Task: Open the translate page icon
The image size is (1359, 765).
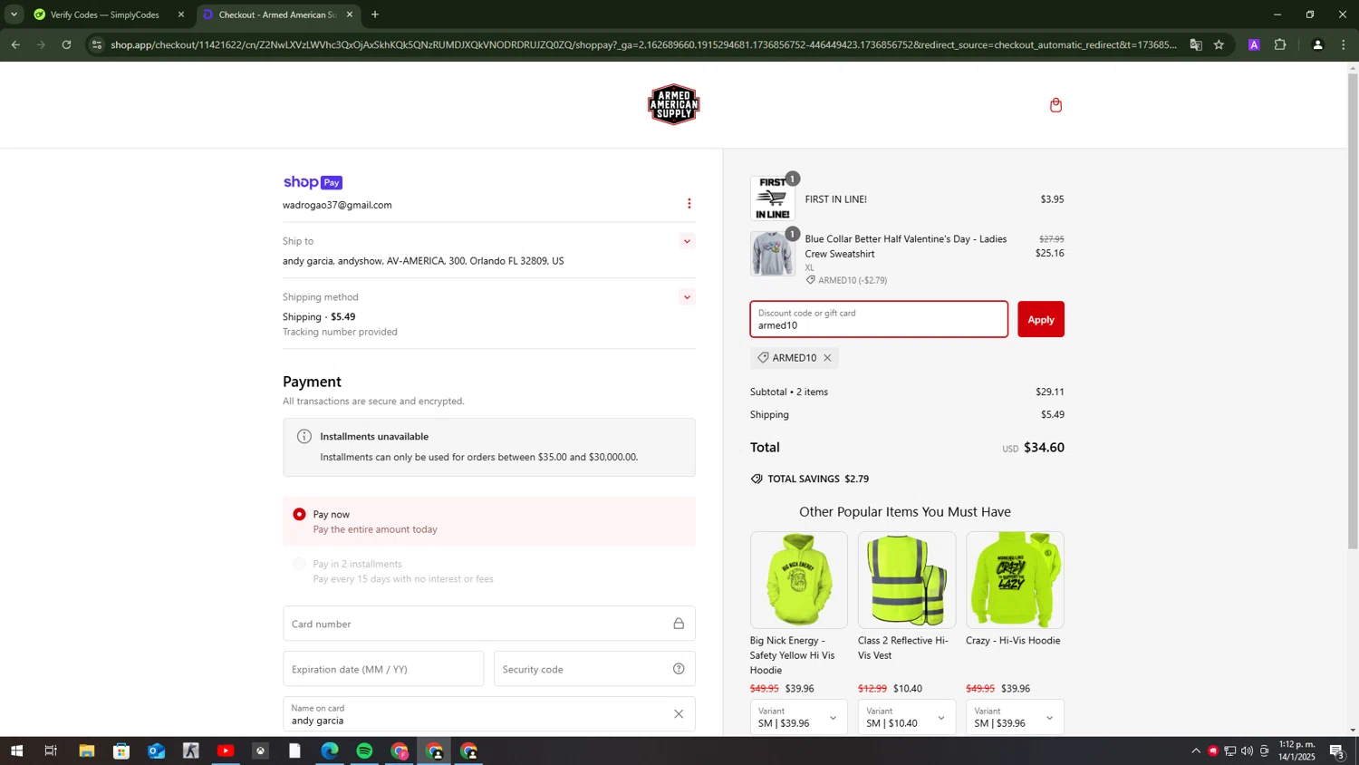Action: (x=1196, y=44)
